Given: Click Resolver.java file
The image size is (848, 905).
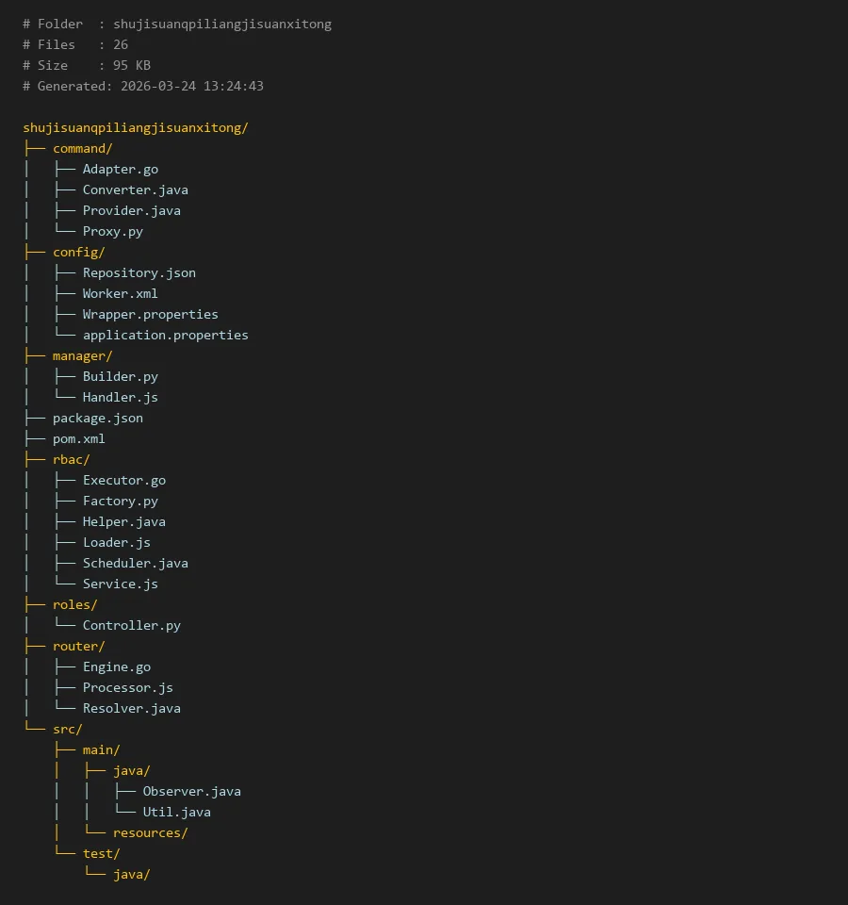Looking at the screenshot, I should point(131,708).
